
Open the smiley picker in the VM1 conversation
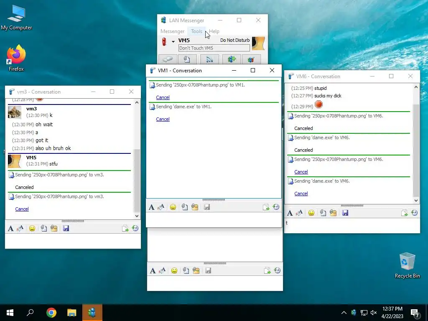click(173, 207)
